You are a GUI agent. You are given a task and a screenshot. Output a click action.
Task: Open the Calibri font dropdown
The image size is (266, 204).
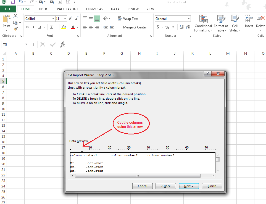tap(52, 18)
